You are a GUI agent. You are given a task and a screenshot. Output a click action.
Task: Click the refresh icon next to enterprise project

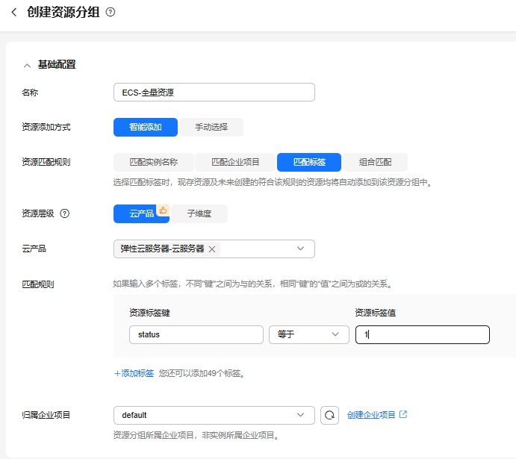(x=329, y=415)
